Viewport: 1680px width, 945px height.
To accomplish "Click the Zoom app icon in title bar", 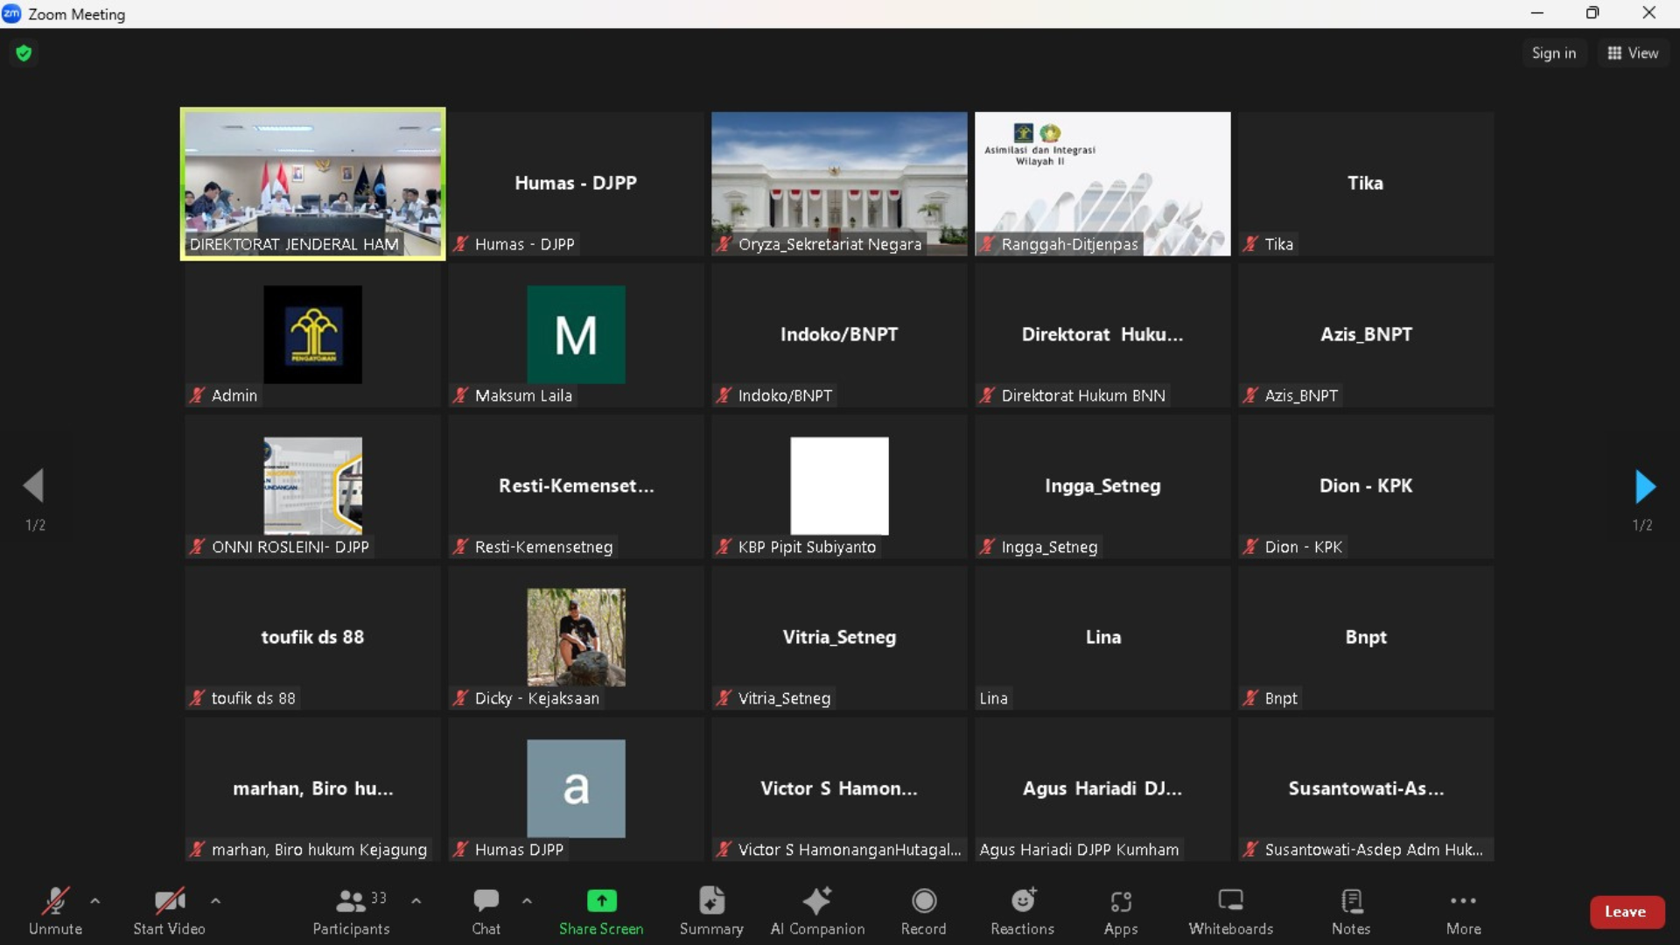I will pyautogui.click(x=11, y=13).
